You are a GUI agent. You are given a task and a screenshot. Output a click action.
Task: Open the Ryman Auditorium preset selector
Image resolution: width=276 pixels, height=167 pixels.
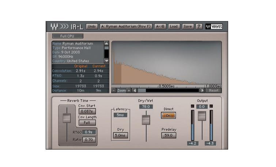click(x=126, y=27)
